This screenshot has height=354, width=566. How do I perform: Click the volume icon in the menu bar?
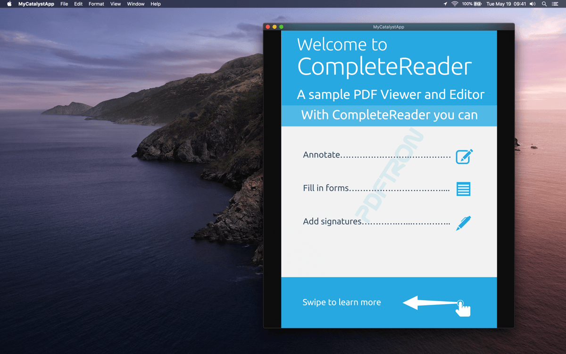533,4
